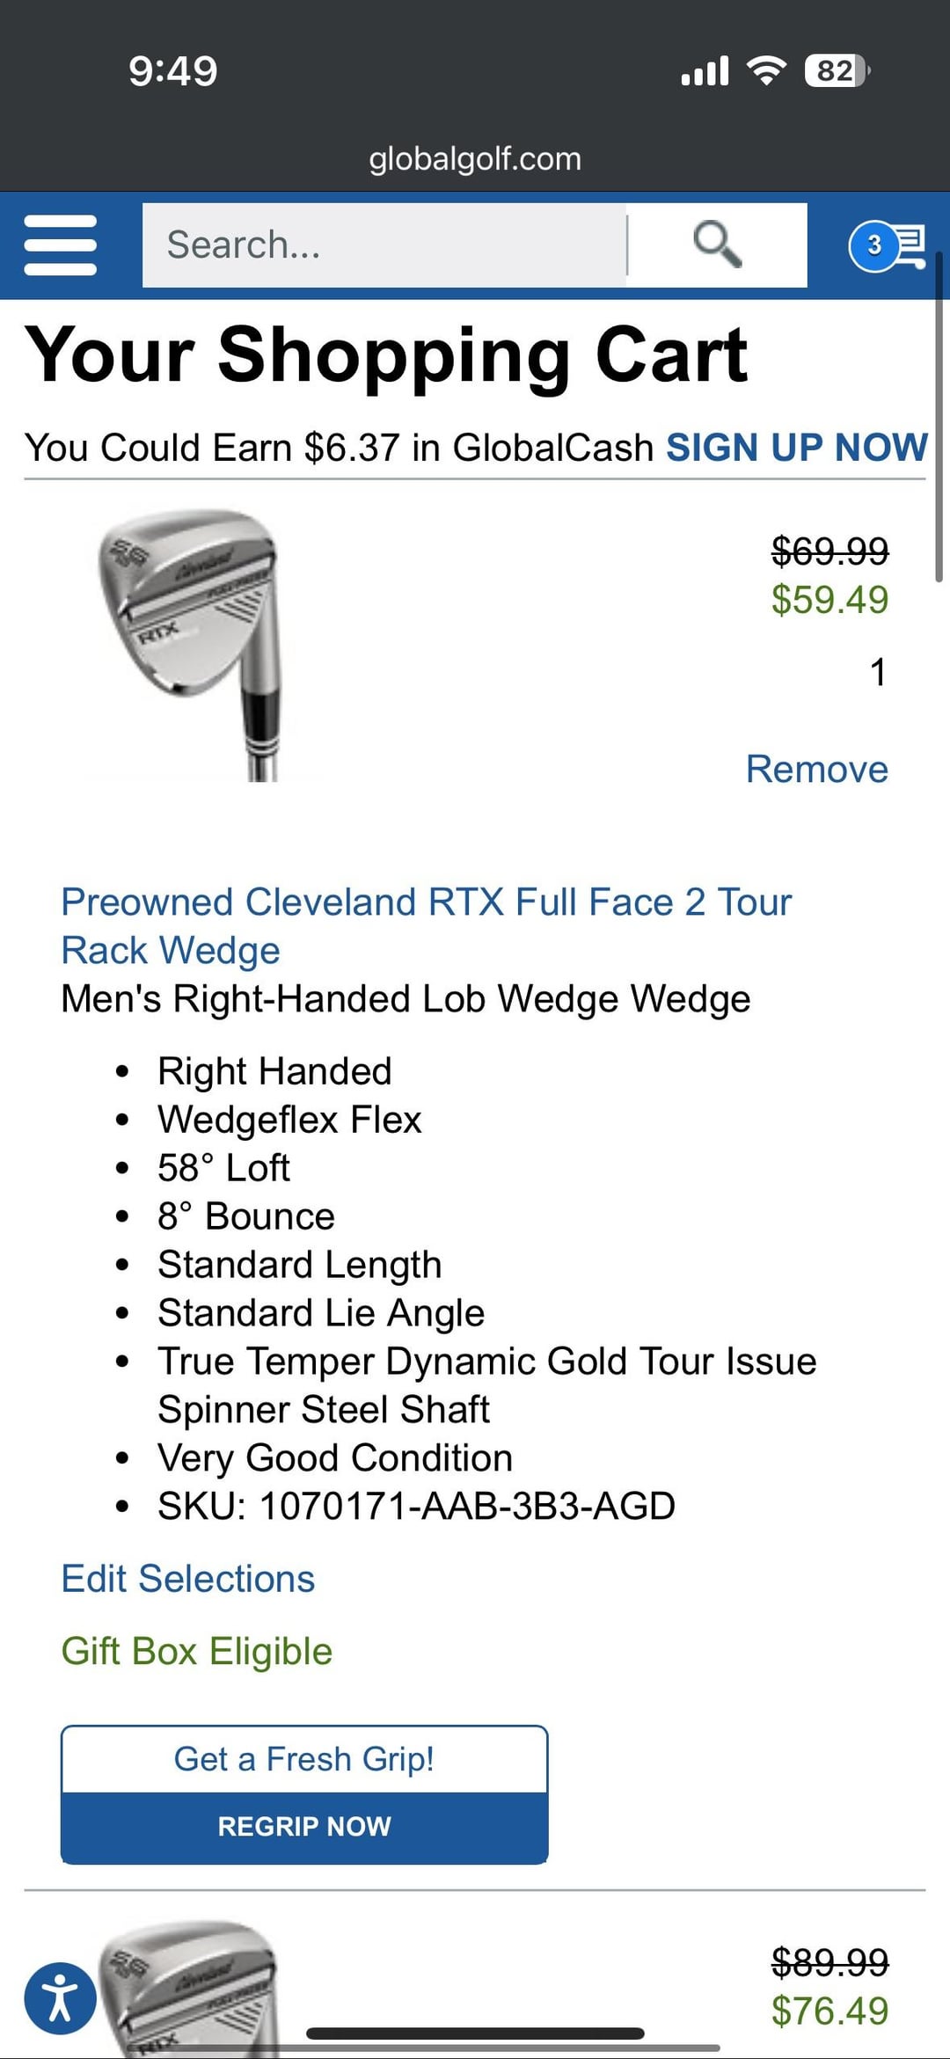Tap the Wi-Fi status icon

coord(766,70)
